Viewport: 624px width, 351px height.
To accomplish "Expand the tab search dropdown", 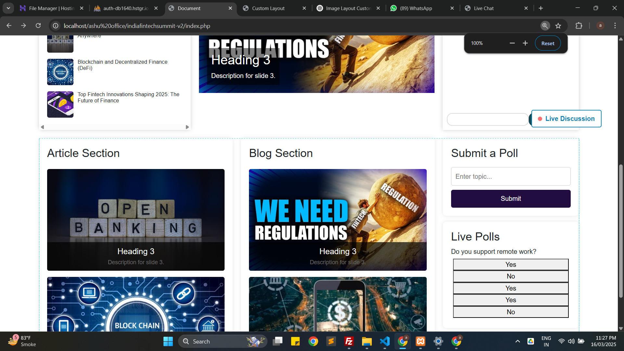I will pos(8,8).
